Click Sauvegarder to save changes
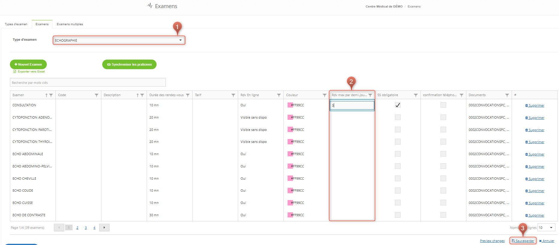The width and height of the screenshot is (559, 245). pyautogui.click(x=523, y=241)
